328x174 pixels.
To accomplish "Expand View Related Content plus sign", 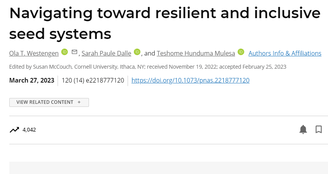I will pyautogui.click(x=79, y=102).
